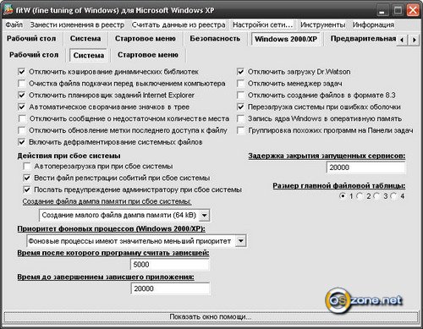This screenshot has height=329, width=423.
Task: Maximize the fitW window
Action: (x=398, y=11)
